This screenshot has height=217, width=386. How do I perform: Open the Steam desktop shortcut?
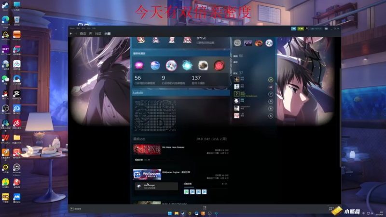click(5, 6)
